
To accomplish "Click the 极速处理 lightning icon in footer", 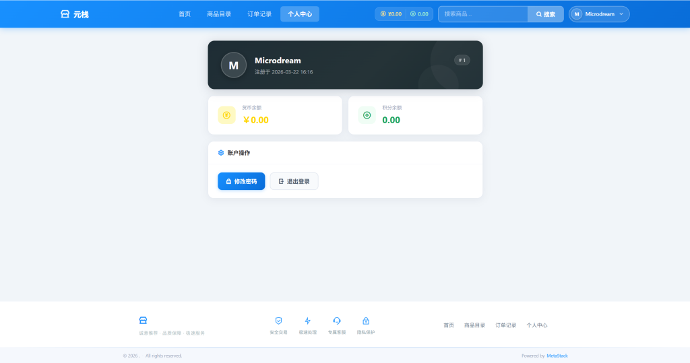I will pos(308,321).
